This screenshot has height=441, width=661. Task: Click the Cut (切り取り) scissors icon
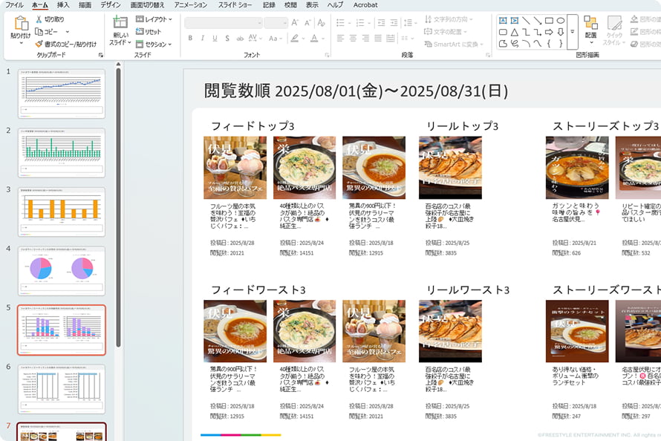39,19
